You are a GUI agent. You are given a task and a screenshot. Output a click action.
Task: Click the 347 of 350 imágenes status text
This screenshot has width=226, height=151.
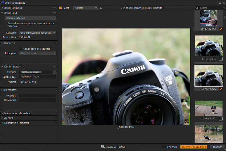tap(142, 8)
